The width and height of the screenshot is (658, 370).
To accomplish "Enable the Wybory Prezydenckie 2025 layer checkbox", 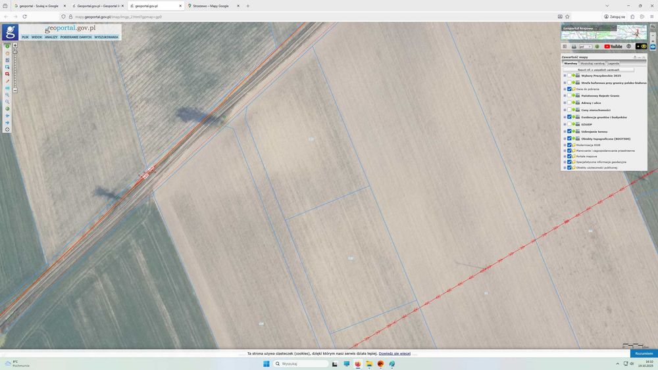I will [569, 76].
